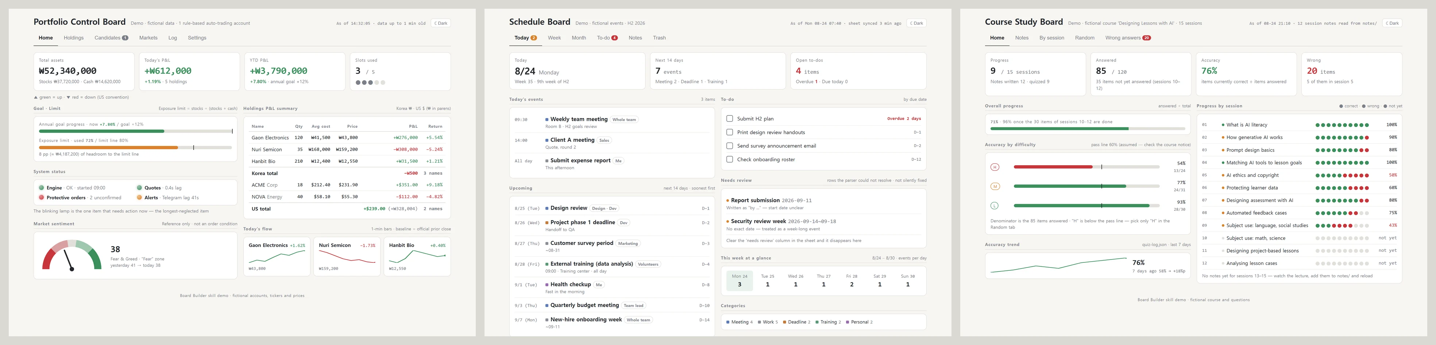Image resolution: width=1436 pixels, height=345 pixels.
Task: Open the Nuri Semicon flow chart
Action: [x=347, y=257]
